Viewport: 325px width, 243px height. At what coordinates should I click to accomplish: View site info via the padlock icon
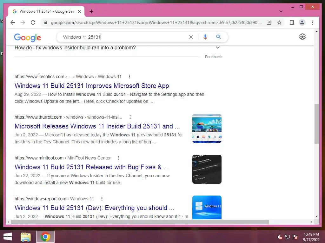[46, 22]
